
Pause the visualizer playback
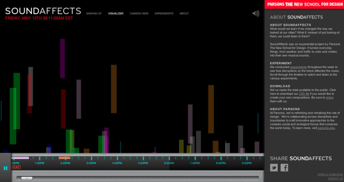(5, 168)
